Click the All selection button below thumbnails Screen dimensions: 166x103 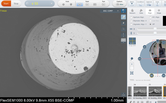coord(149,102)
